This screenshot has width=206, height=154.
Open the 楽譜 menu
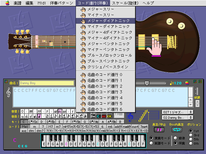17,3
